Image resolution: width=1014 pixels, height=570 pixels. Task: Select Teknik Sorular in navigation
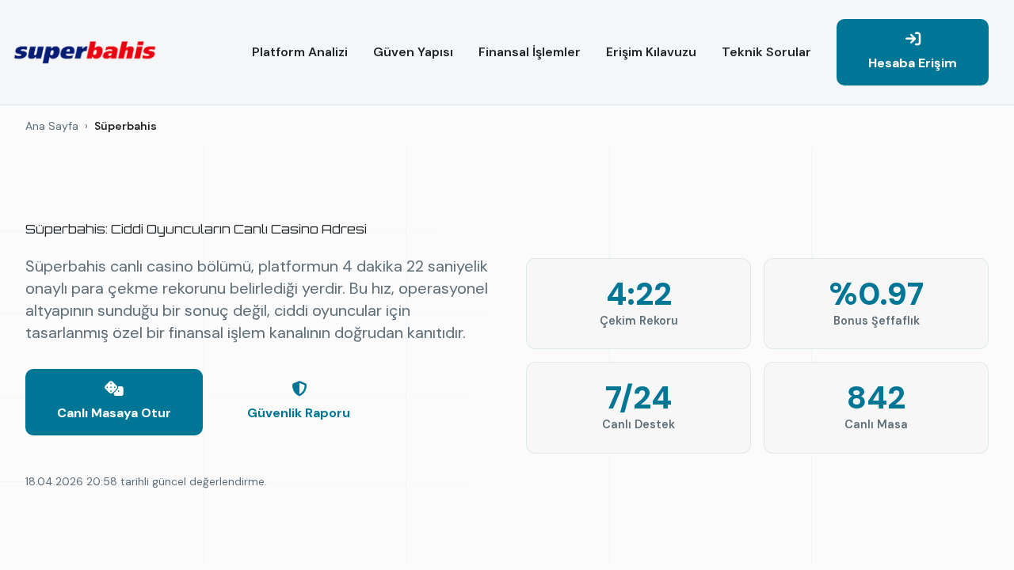coord(766,52)
